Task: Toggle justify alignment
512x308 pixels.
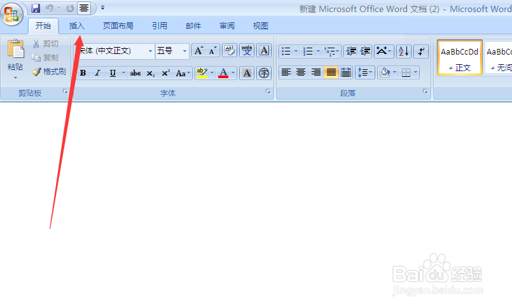Action: pos(331,72)
